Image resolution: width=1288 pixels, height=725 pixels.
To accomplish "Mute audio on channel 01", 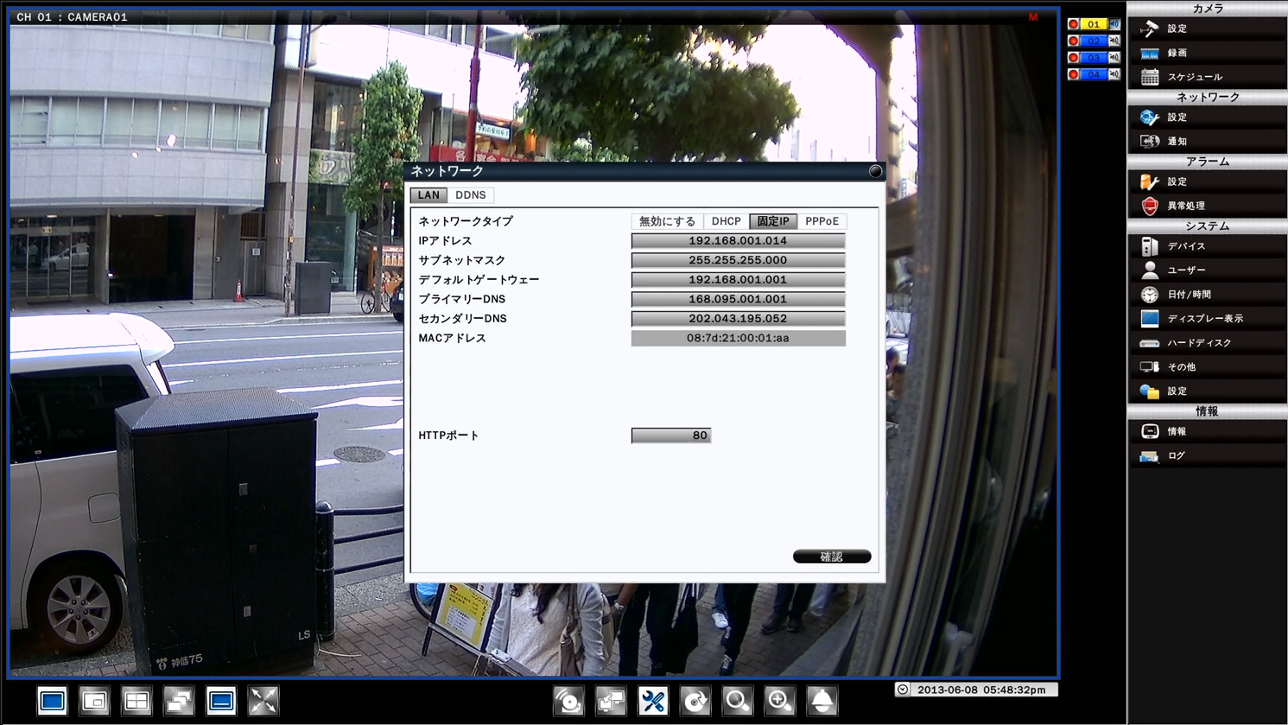I will pos(1114,24).
